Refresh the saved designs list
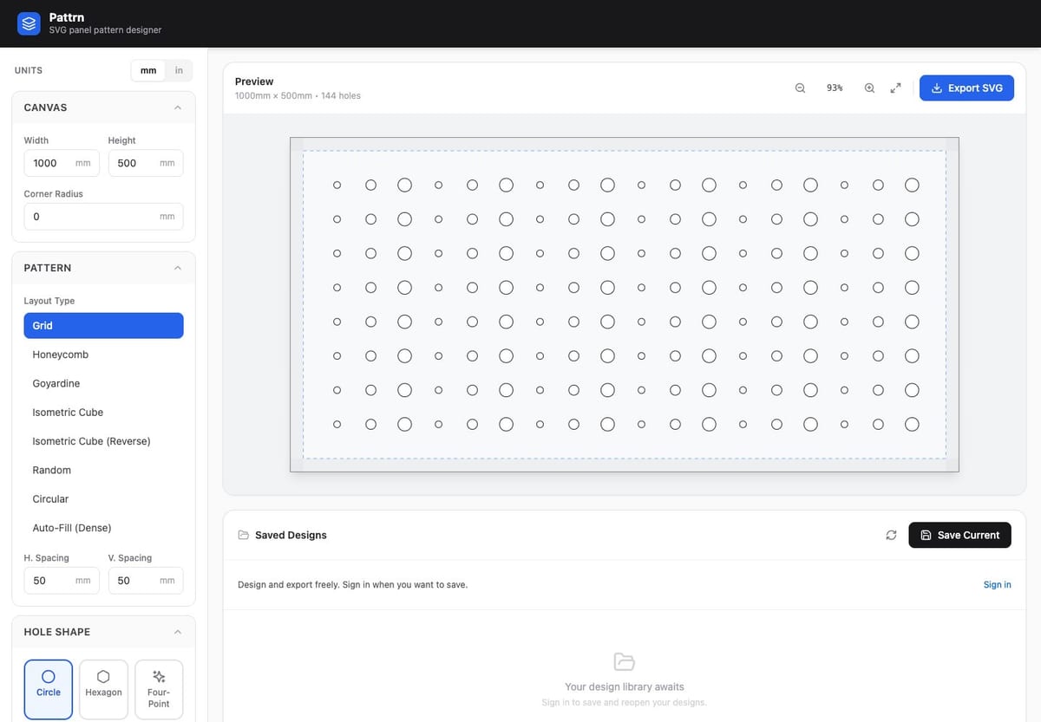The image size is (1041, 722). (891, 535)
